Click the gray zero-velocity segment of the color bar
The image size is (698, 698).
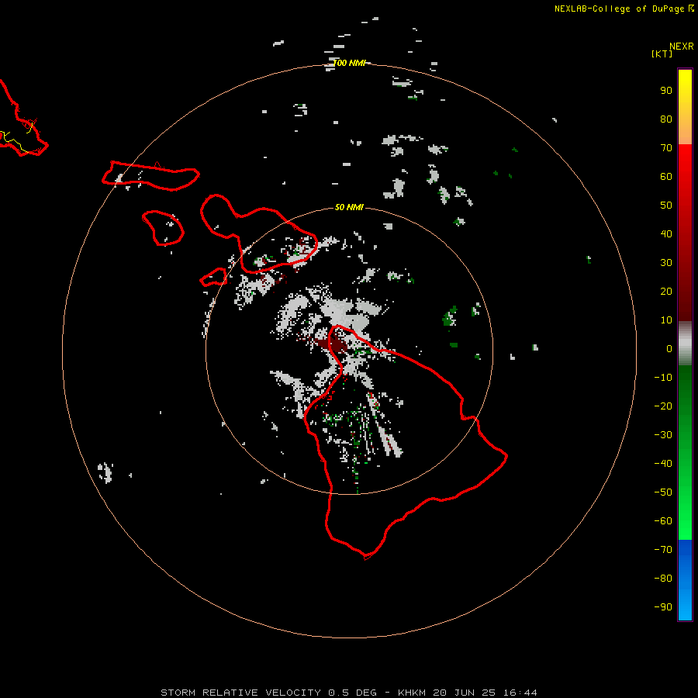pos(685,344)
